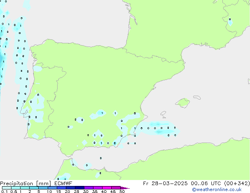The width and height of the screenshot is (250, 193).
Task: Click the 0.1–0.5 mm legend swatch
Action: click(x=7, y=188)
